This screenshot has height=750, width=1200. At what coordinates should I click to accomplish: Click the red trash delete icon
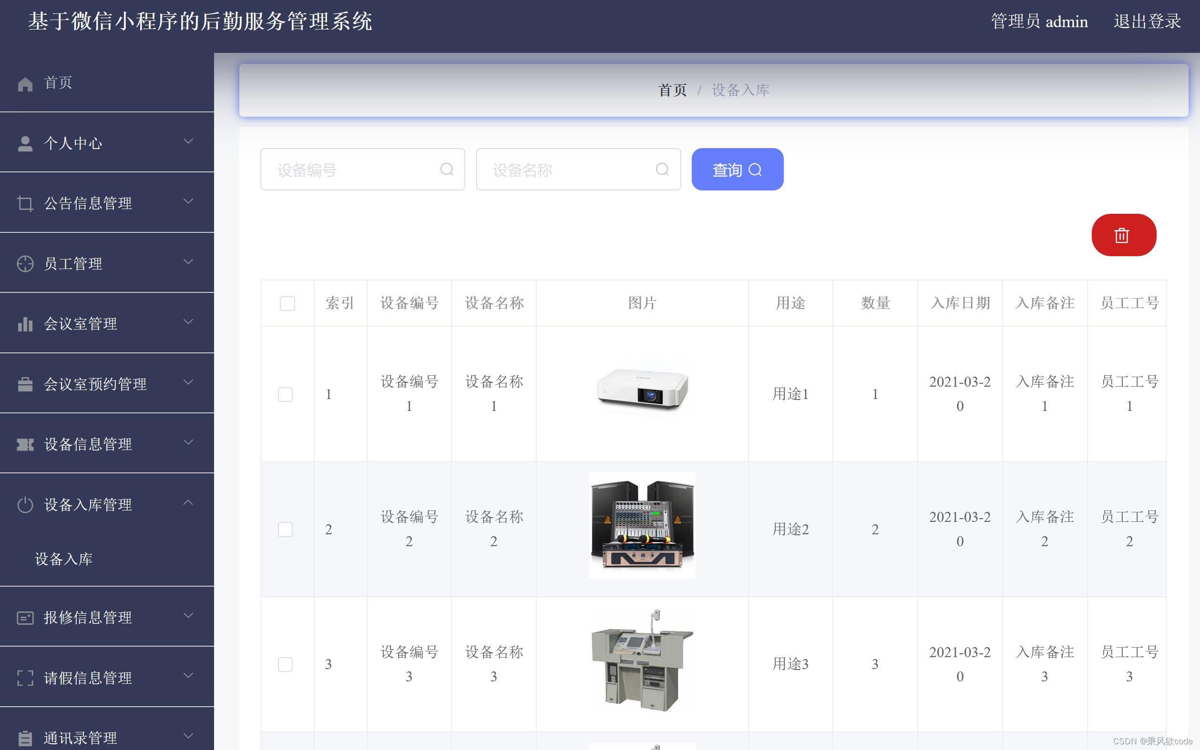(x=1123, y=235)
